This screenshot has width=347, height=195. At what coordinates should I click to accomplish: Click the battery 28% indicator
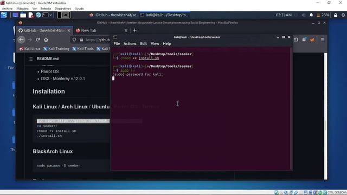pos(323,15)
